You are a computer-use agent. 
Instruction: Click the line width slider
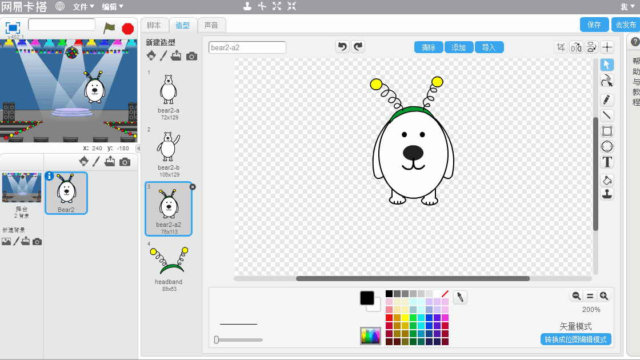(239, 339)
